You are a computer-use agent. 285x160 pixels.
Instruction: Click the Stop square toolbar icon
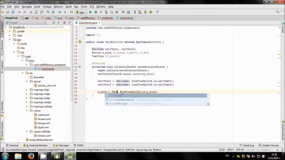coord(117,12)
